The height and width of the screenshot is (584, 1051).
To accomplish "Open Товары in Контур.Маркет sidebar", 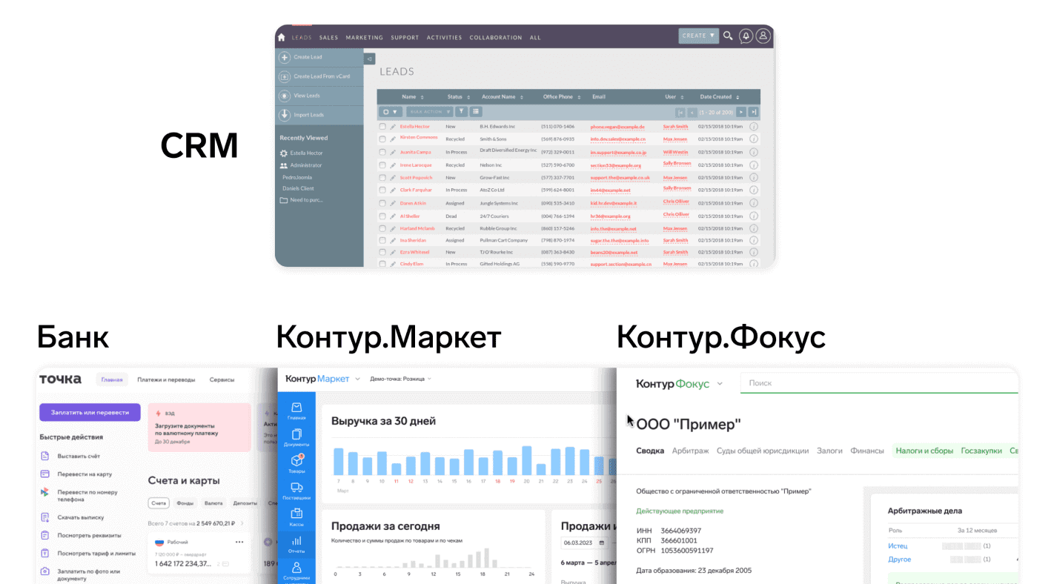I will tap(296, 464).
